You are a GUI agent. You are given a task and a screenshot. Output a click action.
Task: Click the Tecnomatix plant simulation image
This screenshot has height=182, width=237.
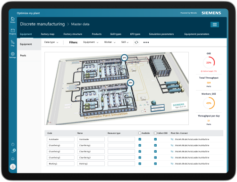coord(117,89)
